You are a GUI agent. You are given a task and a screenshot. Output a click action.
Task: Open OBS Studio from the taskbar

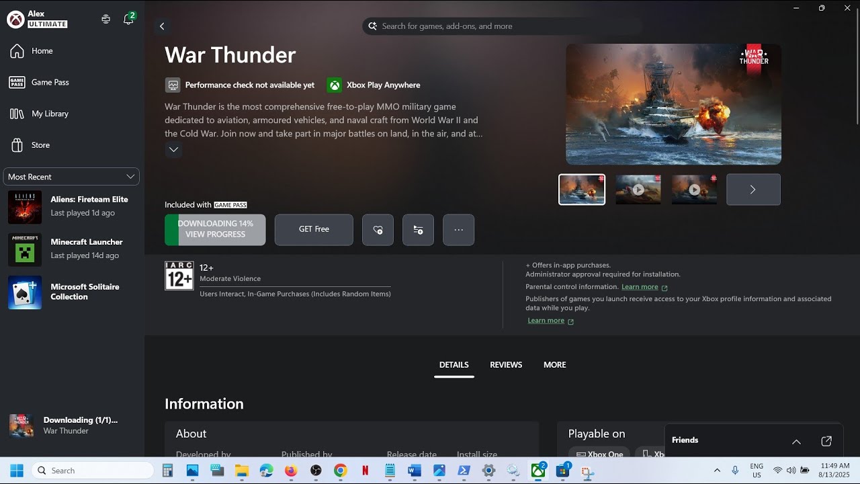click(x=316, y=471)
